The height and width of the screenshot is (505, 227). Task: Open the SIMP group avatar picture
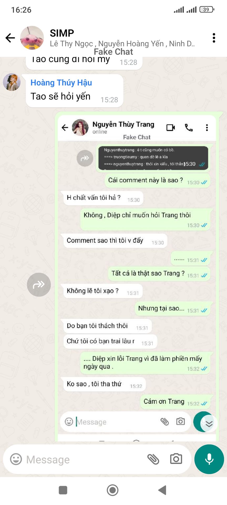[x=32, y=38]
